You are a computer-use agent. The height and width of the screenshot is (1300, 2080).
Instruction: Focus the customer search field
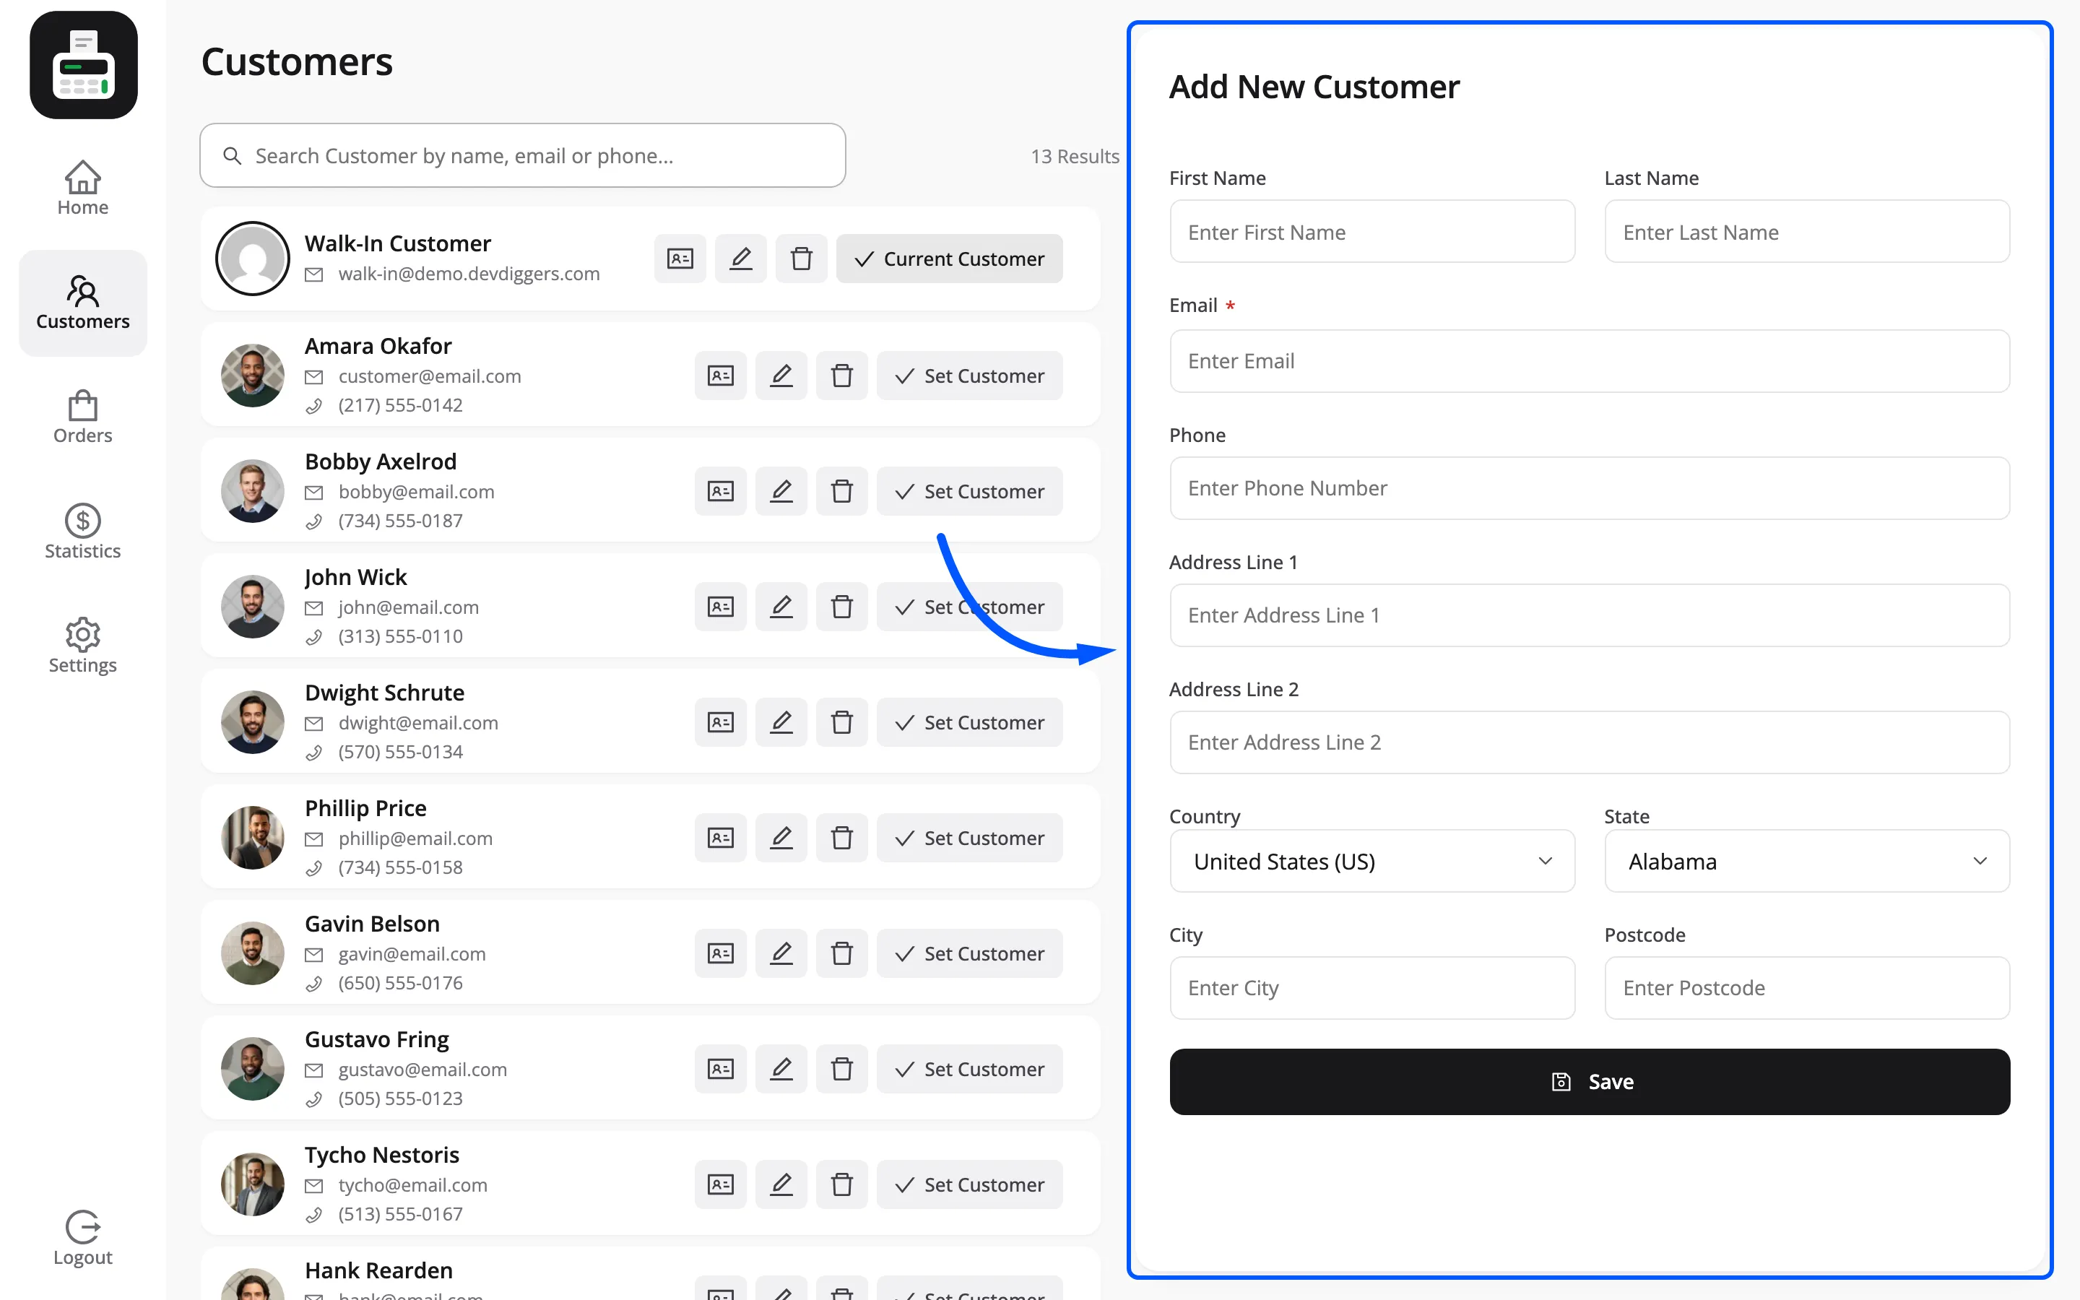pyautogui.click(x=523, y=155)
